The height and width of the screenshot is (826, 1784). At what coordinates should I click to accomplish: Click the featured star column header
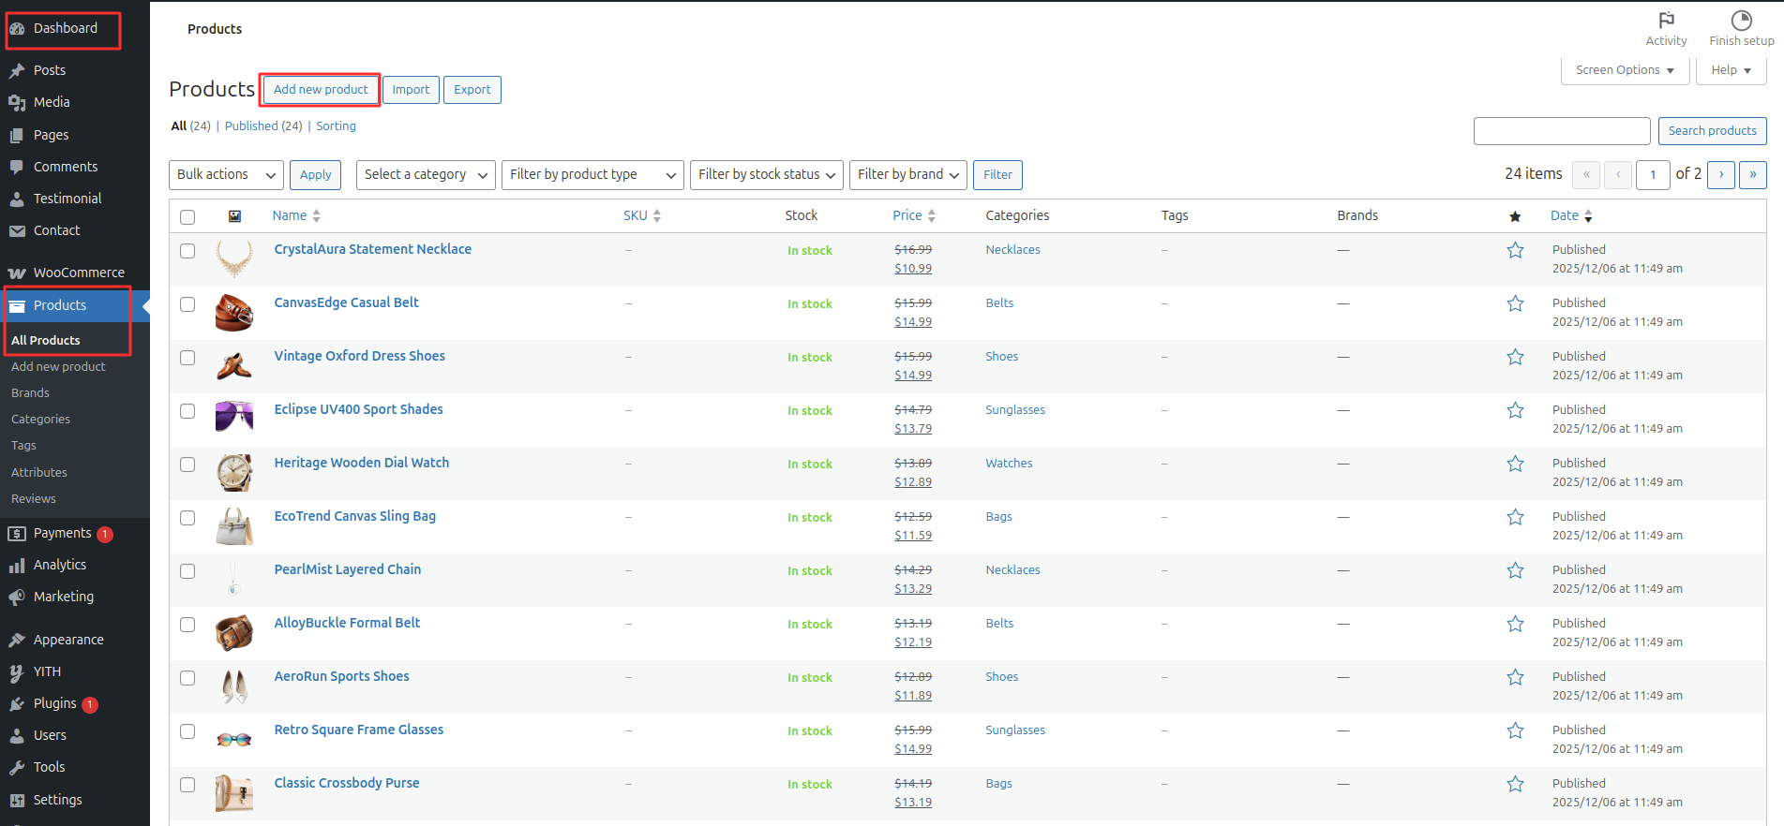coord(1515,216)
